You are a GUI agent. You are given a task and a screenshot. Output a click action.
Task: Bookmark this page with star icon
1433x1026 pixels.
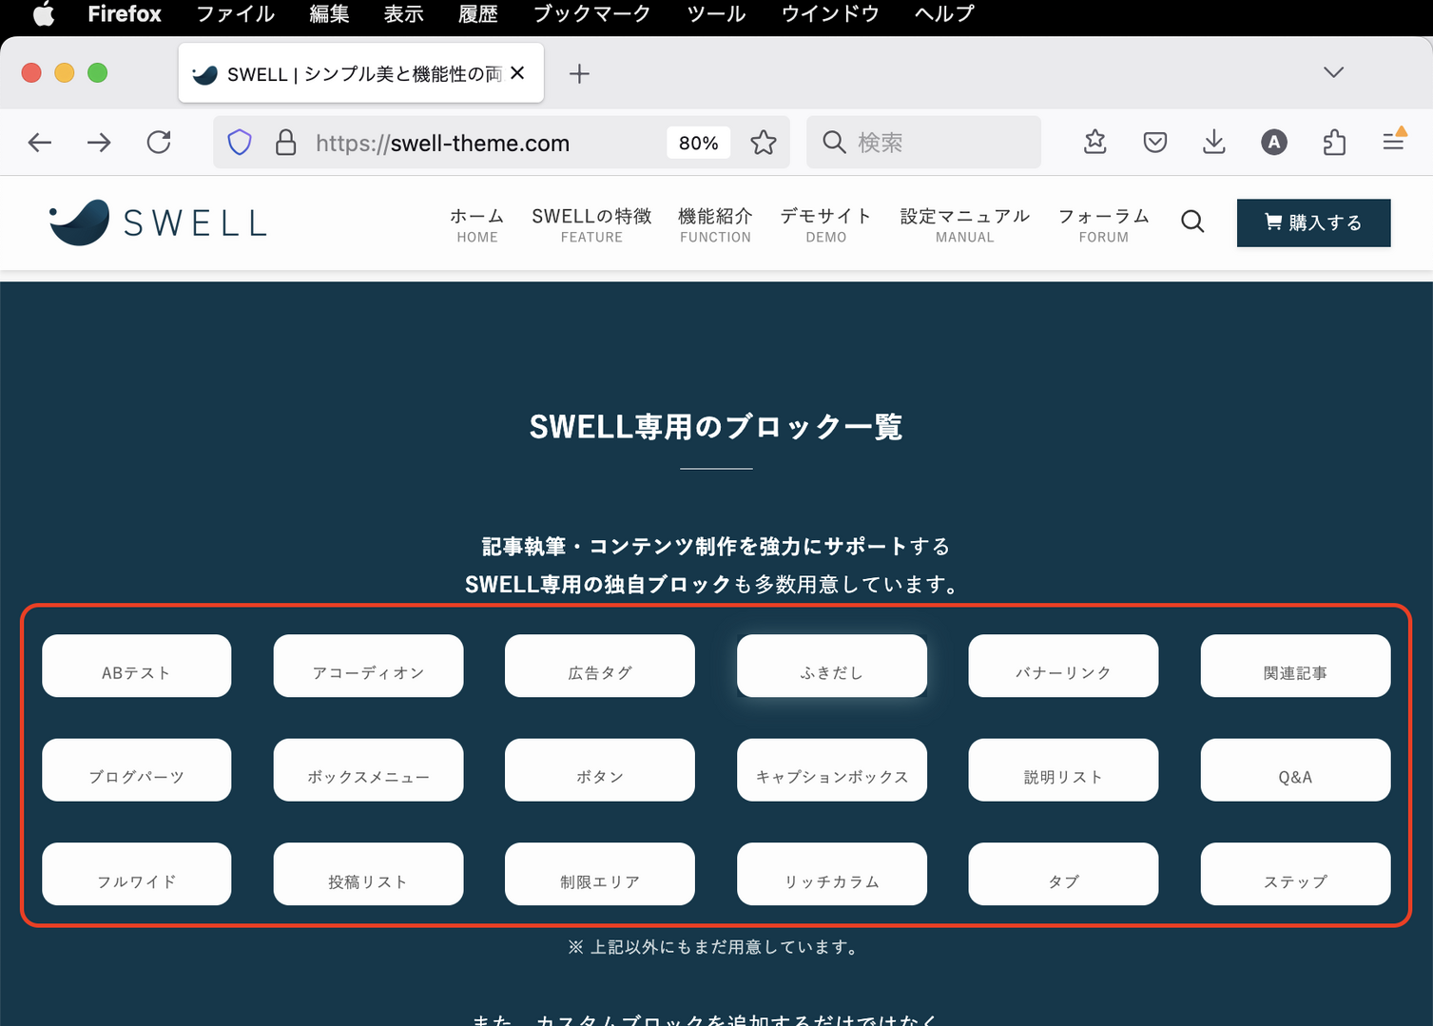click(x=763, y=143)
